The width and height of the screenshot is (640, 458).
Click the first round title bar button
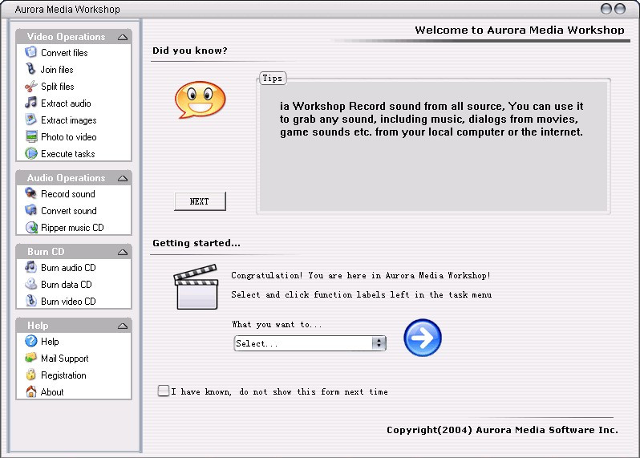(x=606, y=9)
